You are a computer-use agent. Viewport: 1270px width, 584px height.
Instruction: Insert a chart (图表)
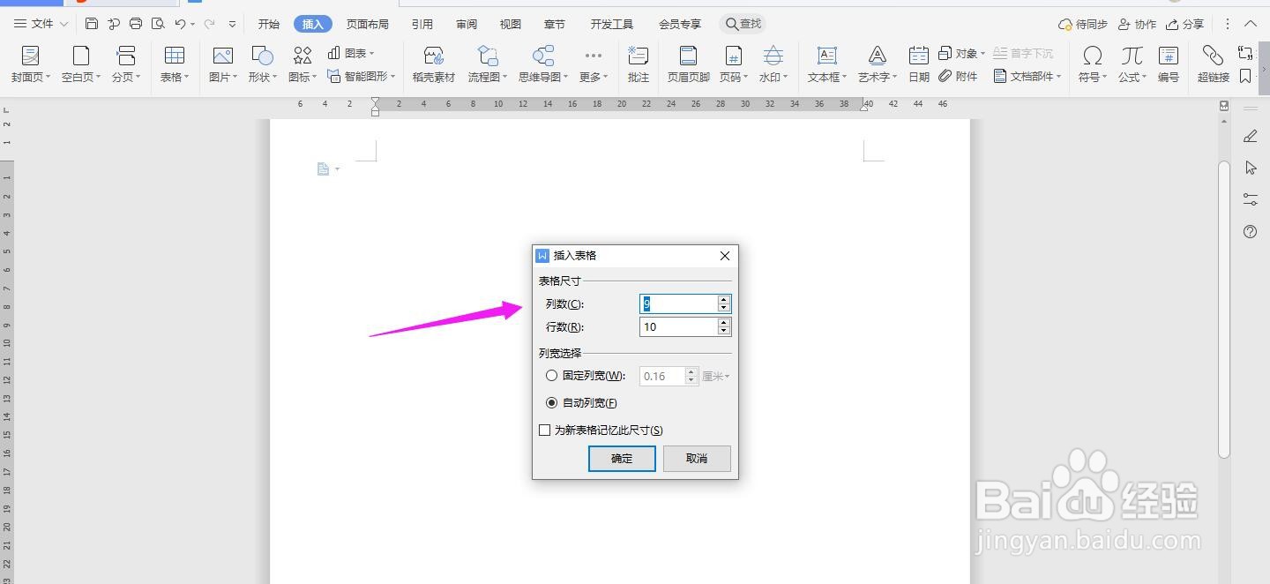351,53
